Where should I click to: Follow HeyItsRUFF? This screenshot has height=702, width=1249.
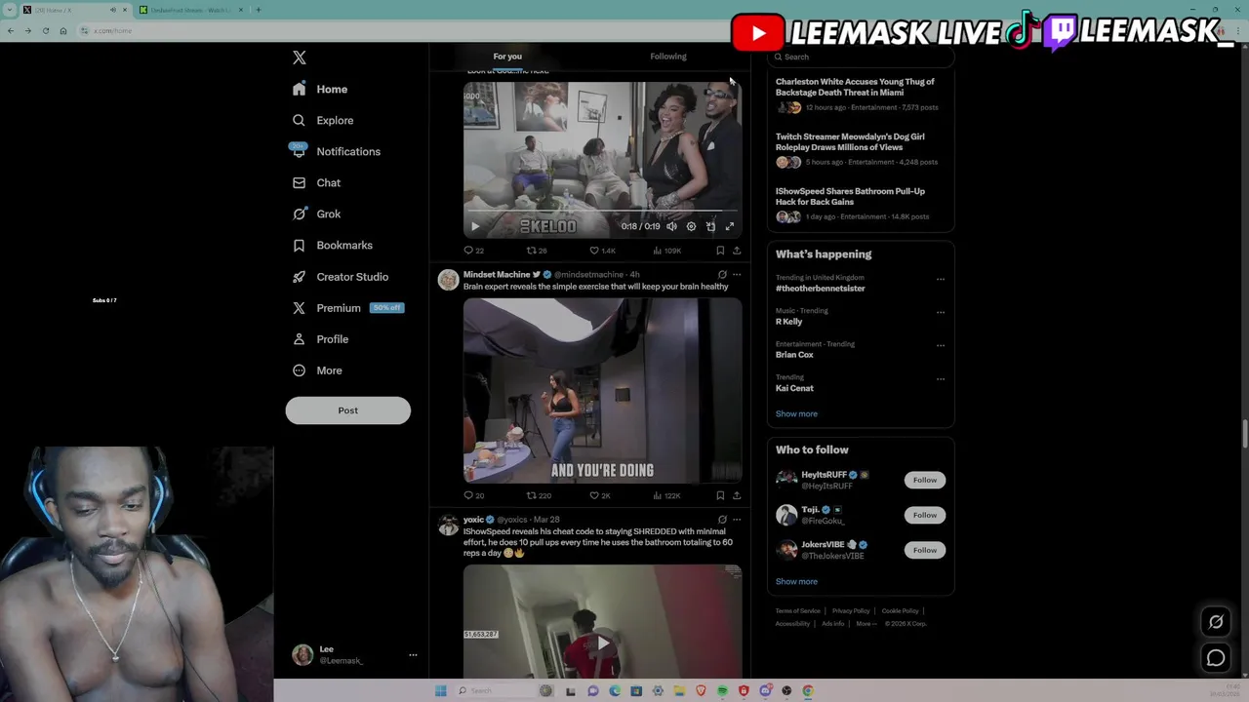pos(925,480)
